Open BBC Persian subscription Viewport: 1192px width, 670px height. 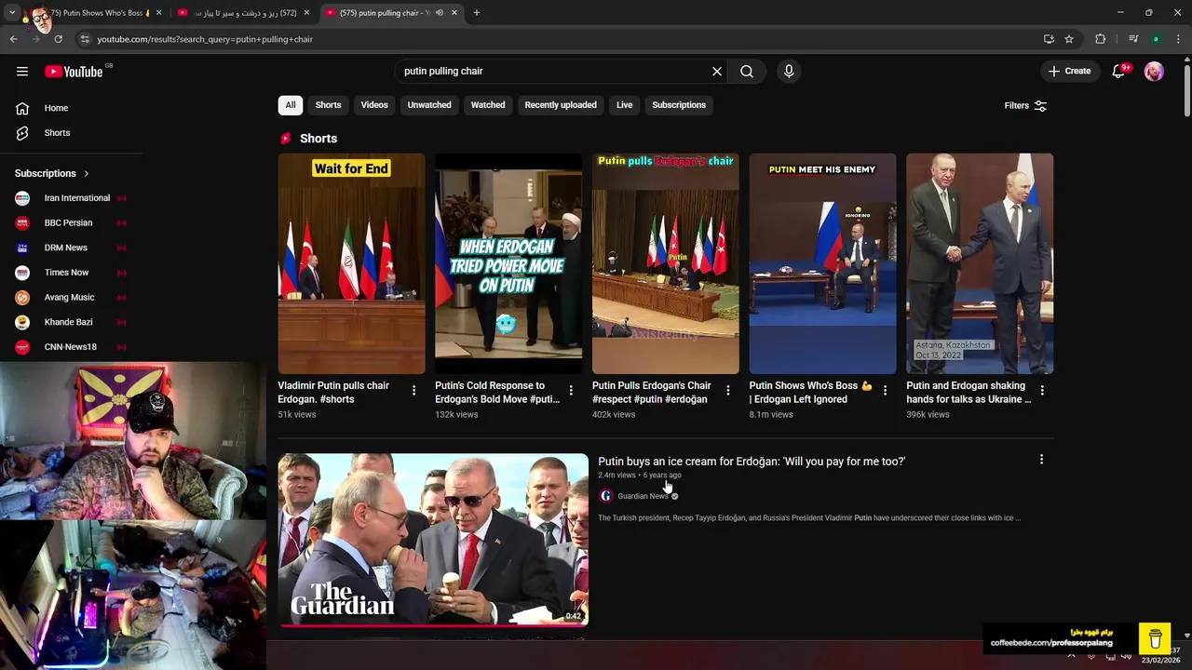71,223
